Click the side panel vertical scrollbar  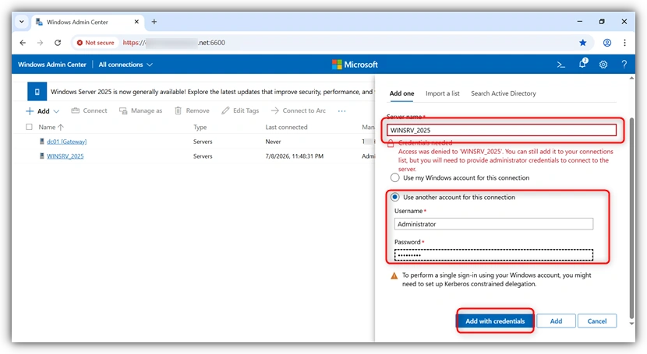pos(631,218)
